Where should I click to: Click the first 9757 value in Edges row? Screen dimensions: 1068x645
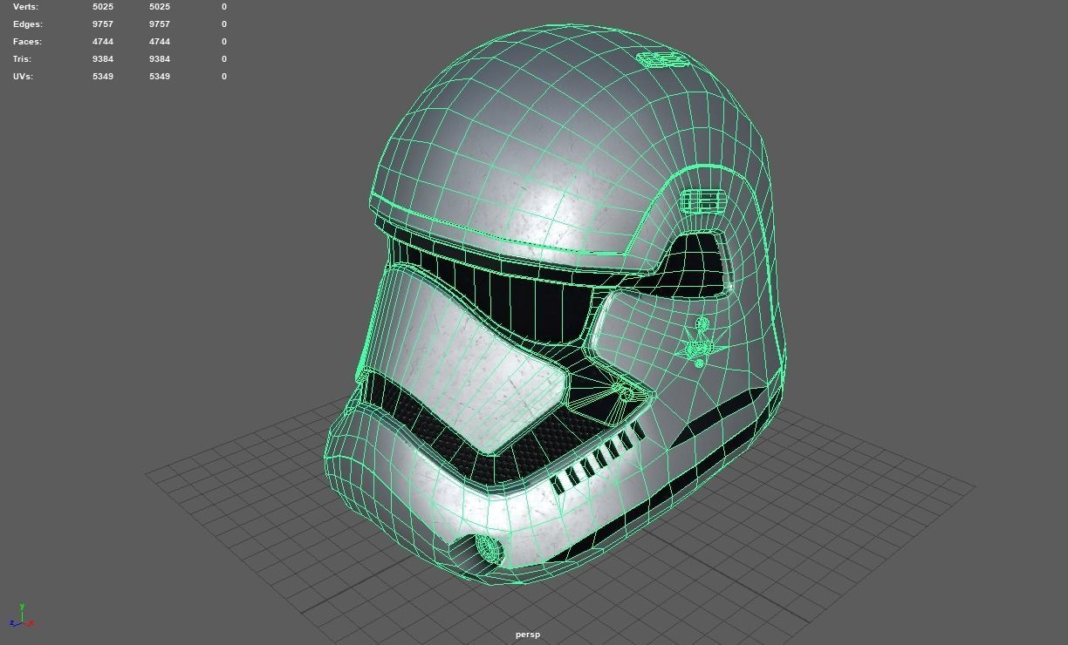[x=103, y=24]
